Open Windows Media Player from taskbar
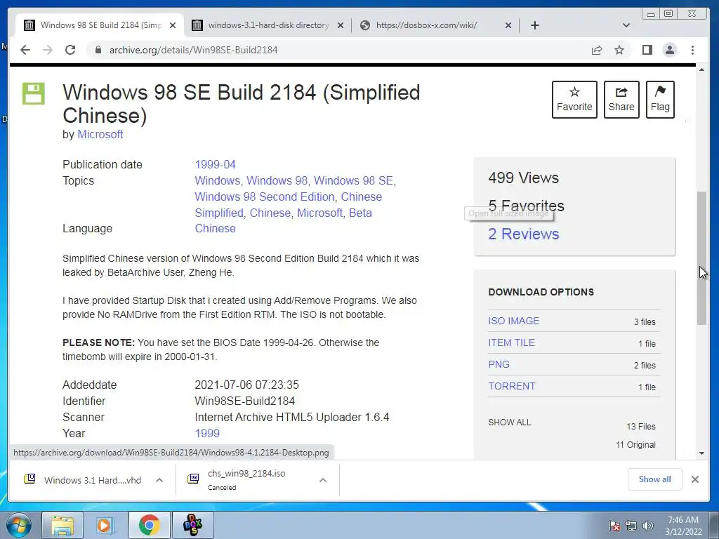The height and width of the screenshot is (539, 719). 105,525
